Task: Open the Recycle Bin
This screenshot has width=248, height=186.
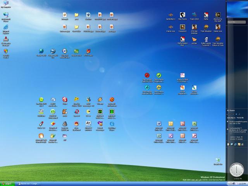Action: tap(218, 162)
